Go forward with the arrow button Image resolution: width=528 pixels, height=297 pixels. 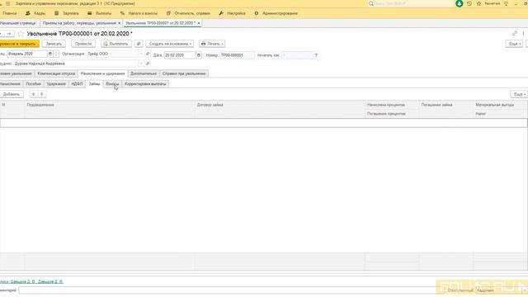tap(9, 34)
